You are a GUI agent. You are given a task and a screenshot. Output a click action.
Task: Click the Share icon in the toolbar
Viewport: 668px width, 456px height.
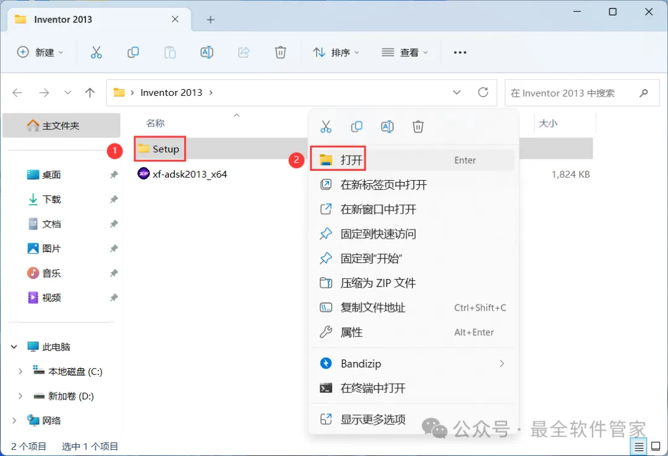[243, 53]
